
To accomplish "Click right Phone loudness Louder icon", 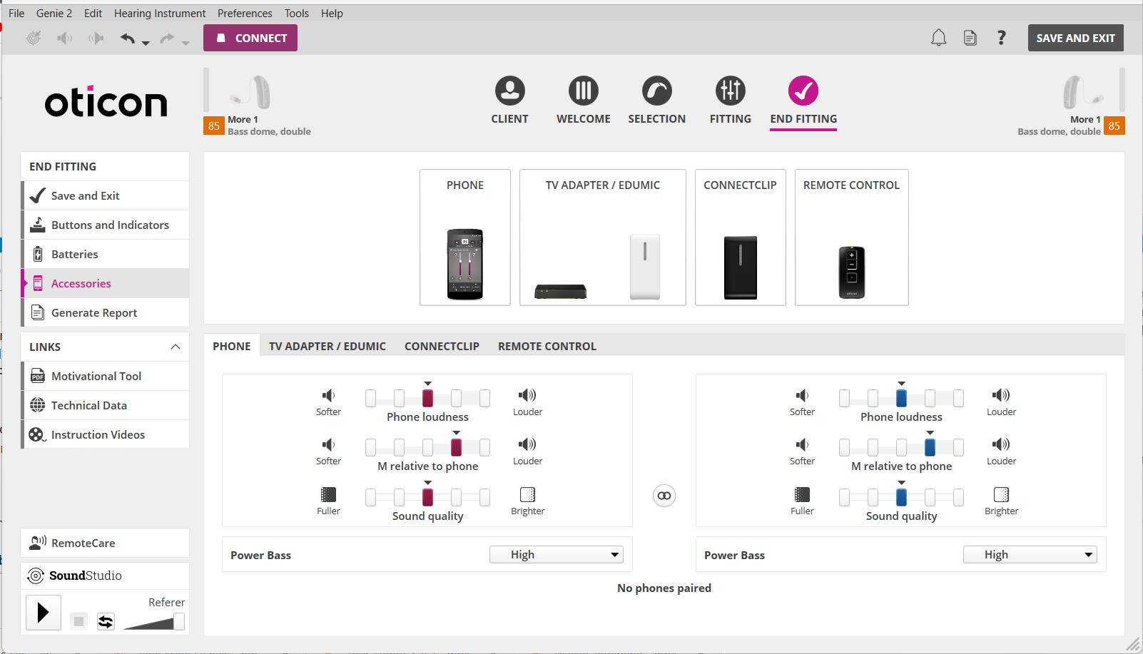I will pyautogui.click(x=1001, y=395).
